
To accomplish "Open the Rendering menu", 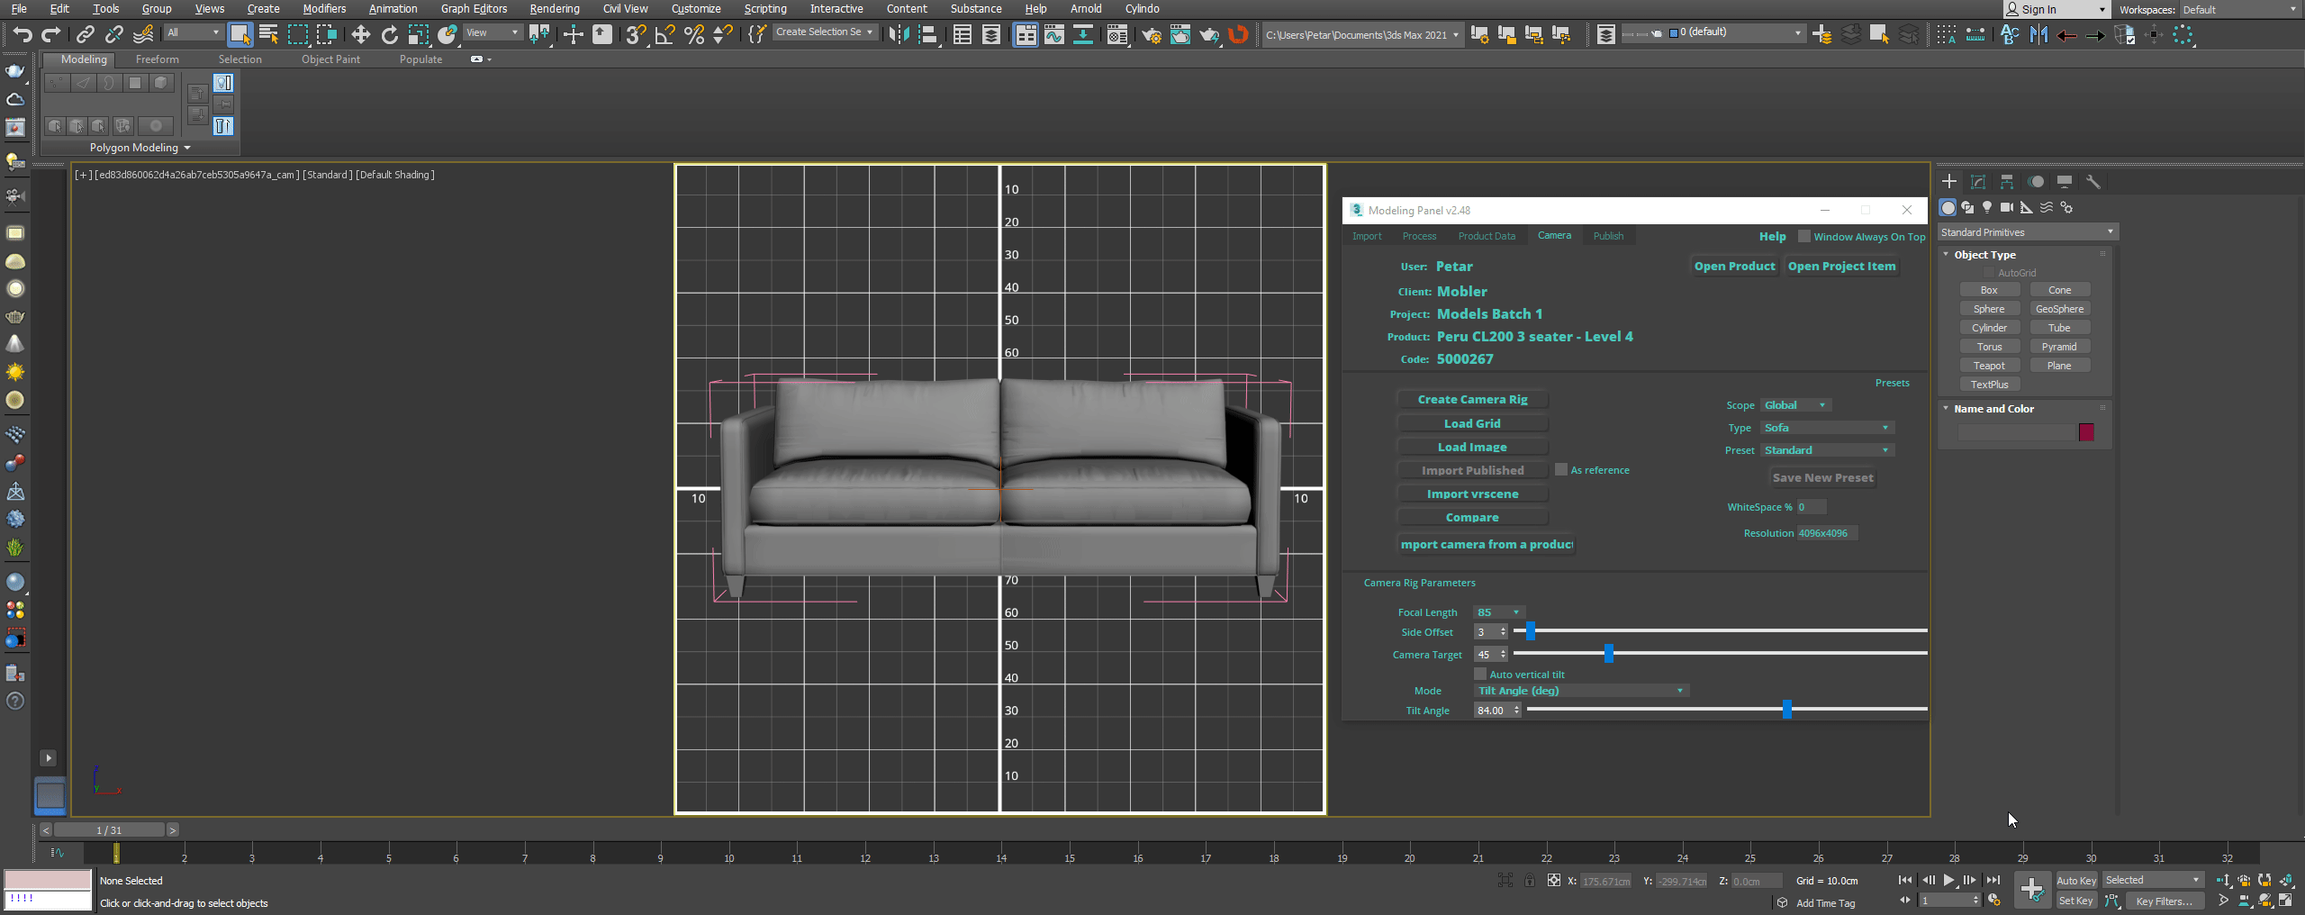I will click(x=554, y=9).
